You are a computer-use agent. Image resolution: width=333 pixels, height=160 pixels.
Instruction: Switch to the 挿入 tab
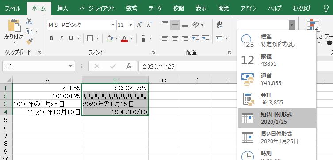[63, 8]
